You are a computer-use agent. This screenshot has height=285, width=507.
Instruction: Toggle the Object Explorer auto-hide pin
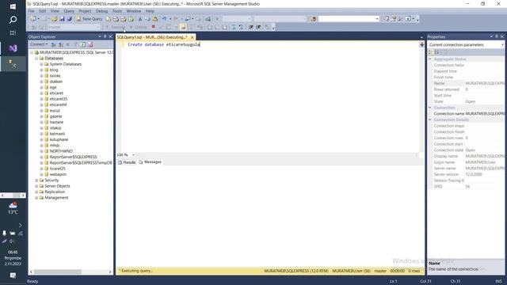click(105, 36)
